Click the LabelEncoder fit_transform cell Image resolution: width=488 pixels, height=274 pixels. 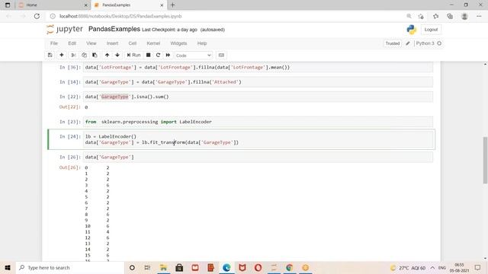(258, 139)
